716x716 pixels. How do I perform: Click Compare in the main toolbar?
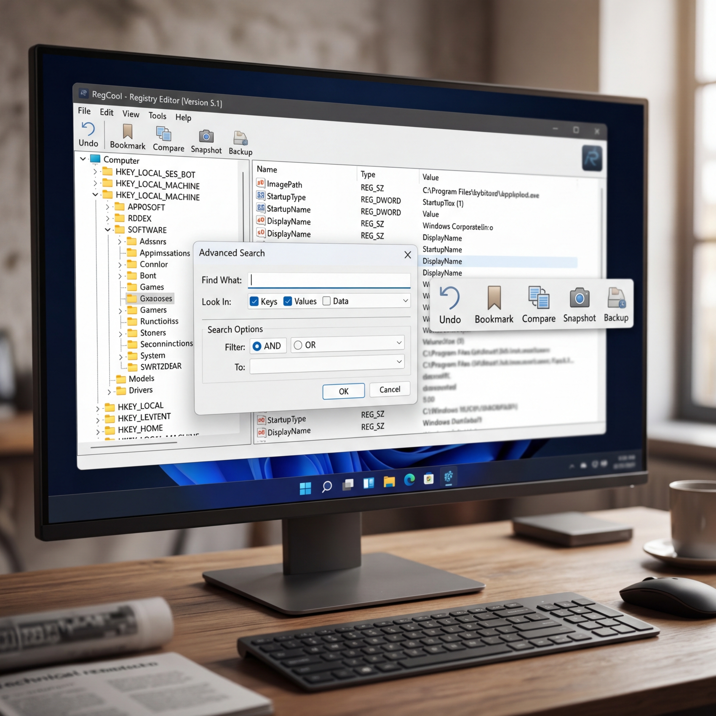(x=168, y=139)
